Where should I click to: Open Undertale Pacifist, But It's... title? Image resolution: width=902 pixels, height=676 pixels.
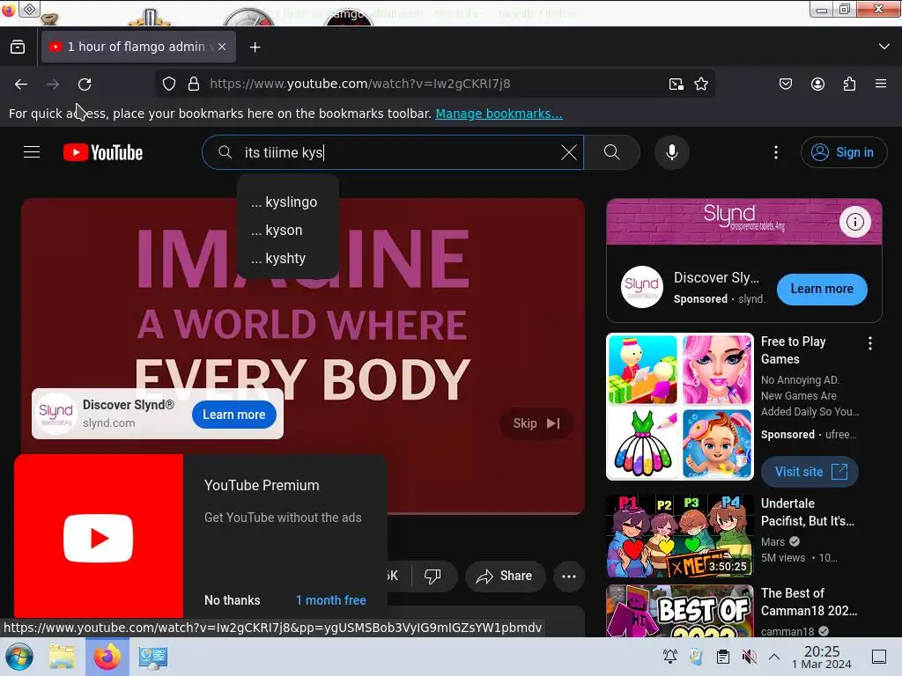[x=807, y=512]
